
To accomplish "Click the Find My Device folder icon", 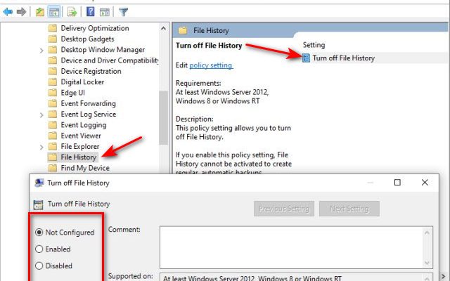I will pos(53,168).
